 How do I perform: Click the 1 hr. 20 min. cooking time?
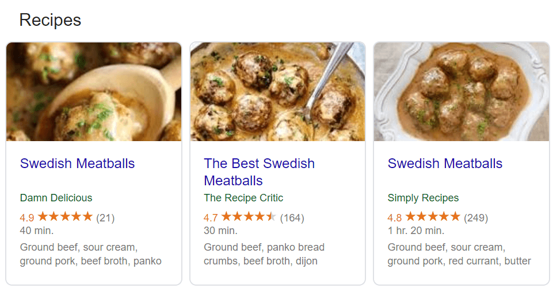(x=416, y=231)
